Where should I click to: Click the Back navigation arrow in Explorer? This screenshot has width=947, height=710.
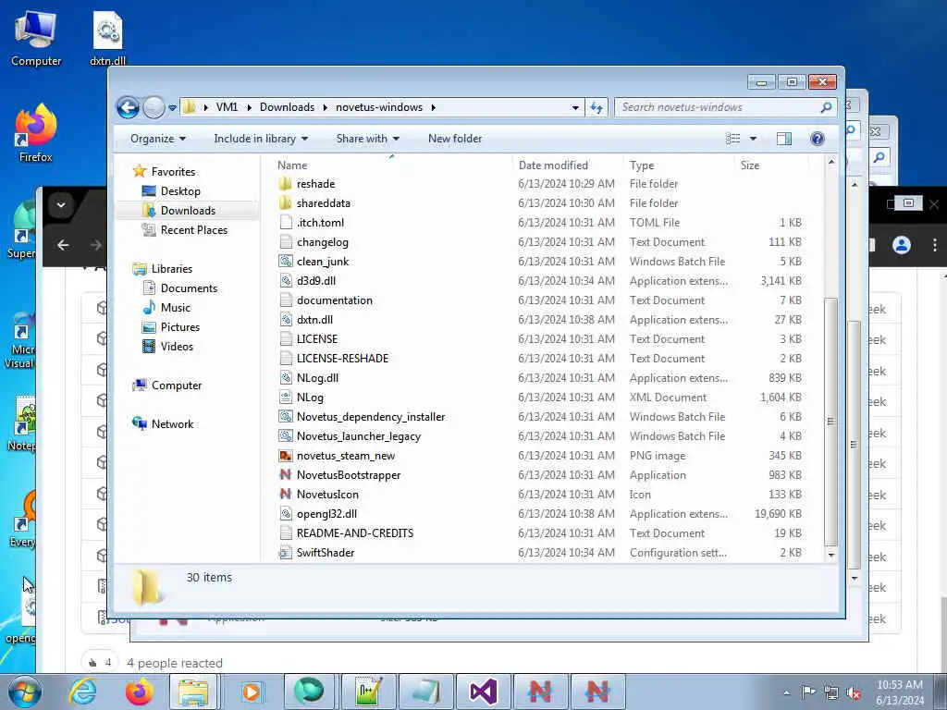pos(128,107)
